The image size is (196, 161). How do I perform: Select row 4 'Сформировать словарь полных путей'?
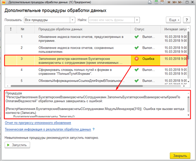tap(96, 72)
